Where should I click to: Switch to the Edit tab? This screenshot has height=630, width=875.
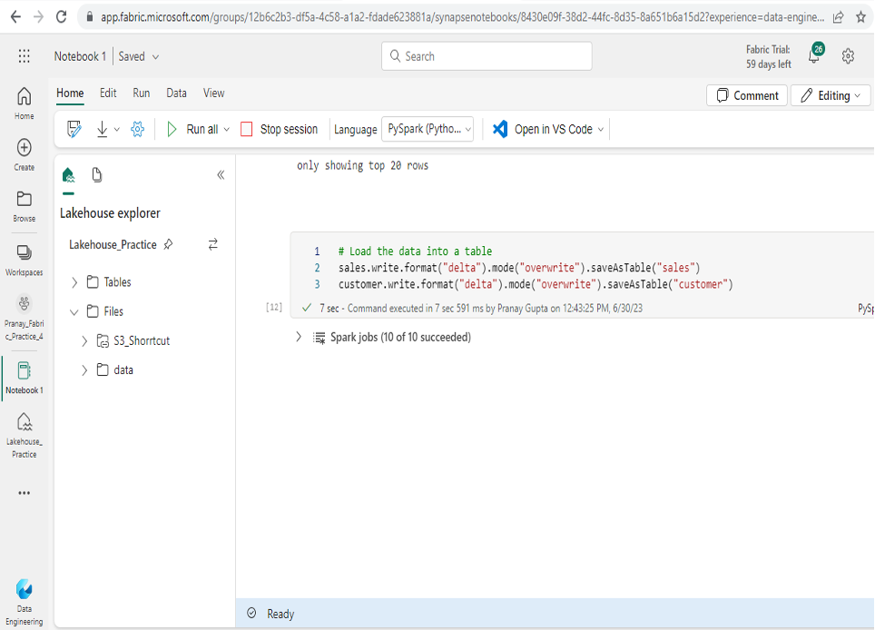click(x=108, y=94)
